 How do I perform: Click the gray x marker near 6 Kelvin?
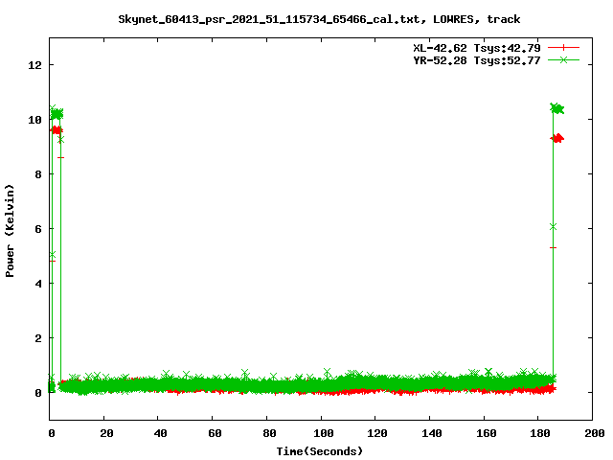(x=553, y=227)
